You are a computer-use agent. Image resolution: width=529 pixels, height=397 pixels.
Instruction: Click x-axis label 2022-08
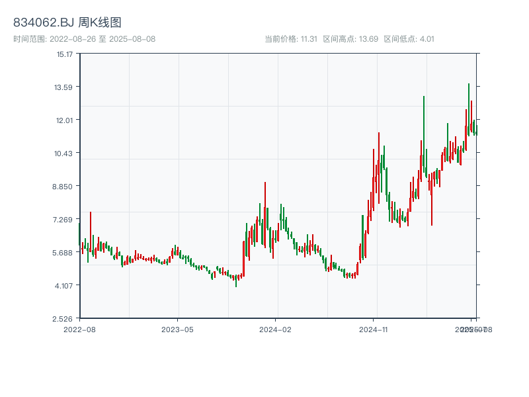[x=79, y=330]
